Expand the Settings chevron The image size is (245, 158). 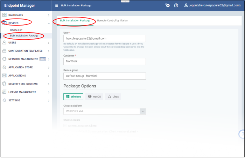(x=49, y=101)
